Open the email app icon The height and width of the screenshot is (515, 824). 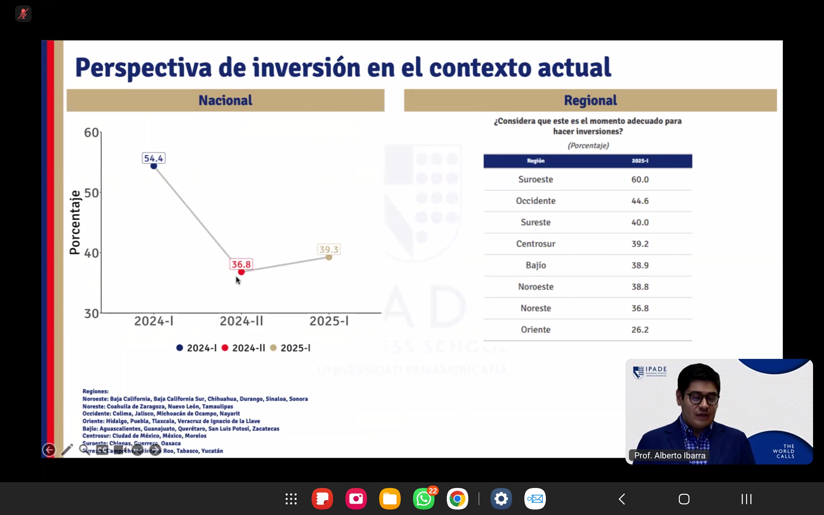click(x=535, y=499)
